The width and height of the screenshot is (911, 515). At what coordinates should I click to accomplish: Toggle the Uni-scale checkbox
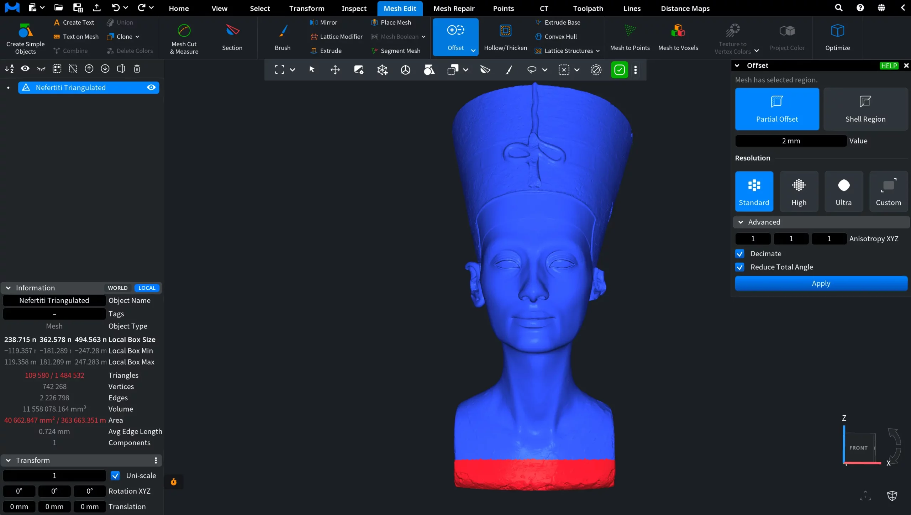click(115, 476)
